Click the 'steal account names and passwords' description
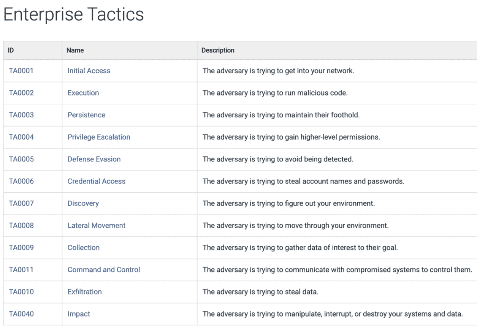 [x=303, y=181]
